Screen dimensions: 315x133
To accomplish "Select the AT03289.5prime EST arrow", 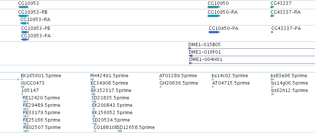I will coord(160,79).
